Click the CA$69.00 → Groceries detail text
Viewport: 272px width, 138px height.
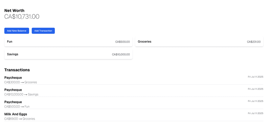coord(19,119)
